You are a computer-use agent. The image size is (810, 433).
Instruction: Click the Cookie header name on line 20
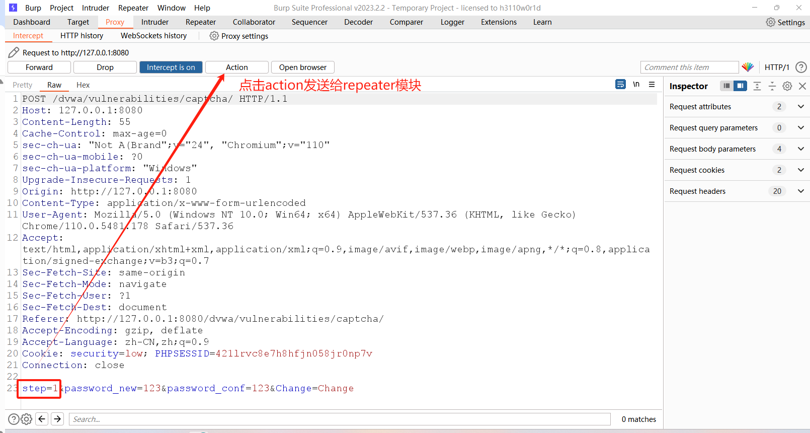[x=40, y=353]
